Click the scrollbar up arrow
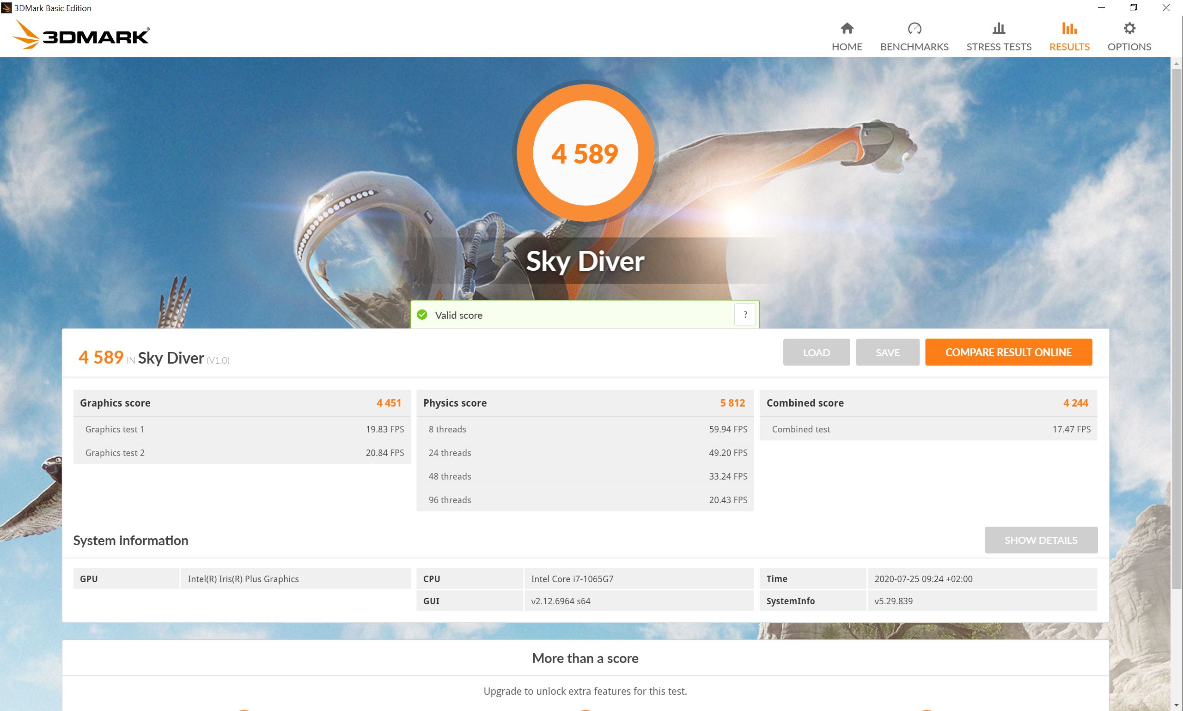This screenshot has width=1183, height=711. point(1176,63)
